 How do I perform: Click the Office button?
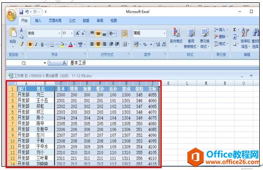[x=11, y=15]
